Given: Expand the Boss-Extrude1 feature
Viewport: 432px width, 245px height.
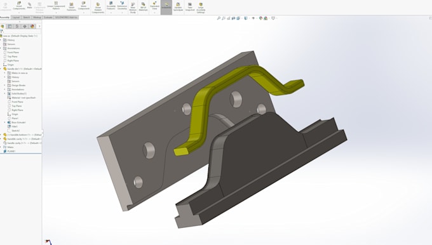Looking at the screenshot, I should 4,122.
